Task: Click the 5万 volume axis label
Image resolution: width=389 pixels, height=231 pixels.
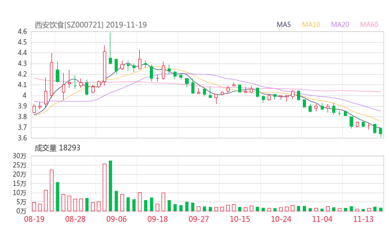Action: click(22, 202)
